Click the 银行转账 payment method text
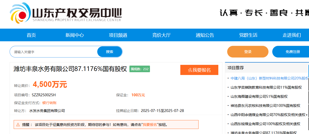This screenshot has width=309, height=134. pyautogui.click(x=49, y=103)
